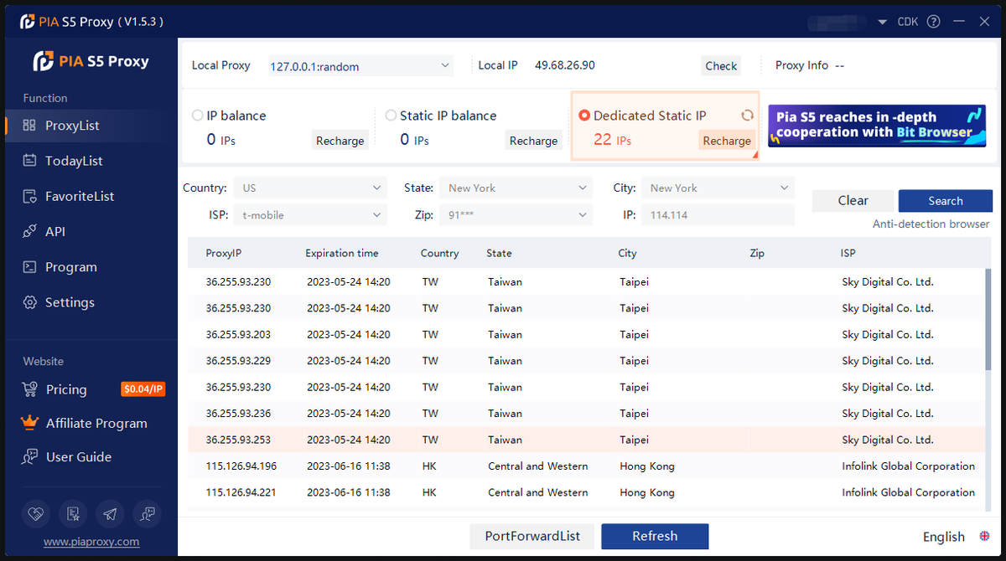Viewport: 1006px width, 561px height.
Task: Click the Zip column header
Action: [757, 253]
